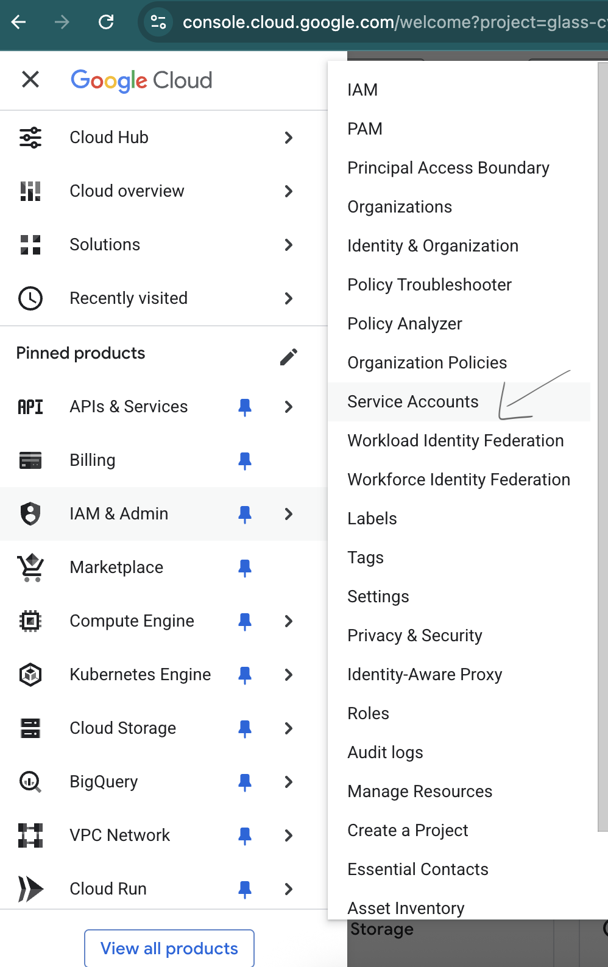Viewport: 608px width, 967px height.
Task: Unpin Billing from pinned products
Action: tap(245, 461)
